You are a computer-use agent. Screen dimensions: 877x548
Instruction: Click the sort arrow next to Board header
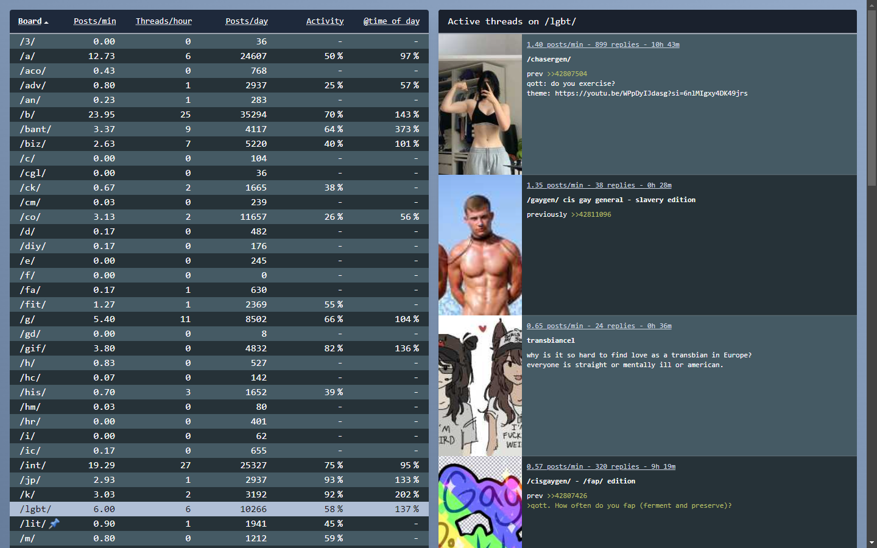click(46, 23)
